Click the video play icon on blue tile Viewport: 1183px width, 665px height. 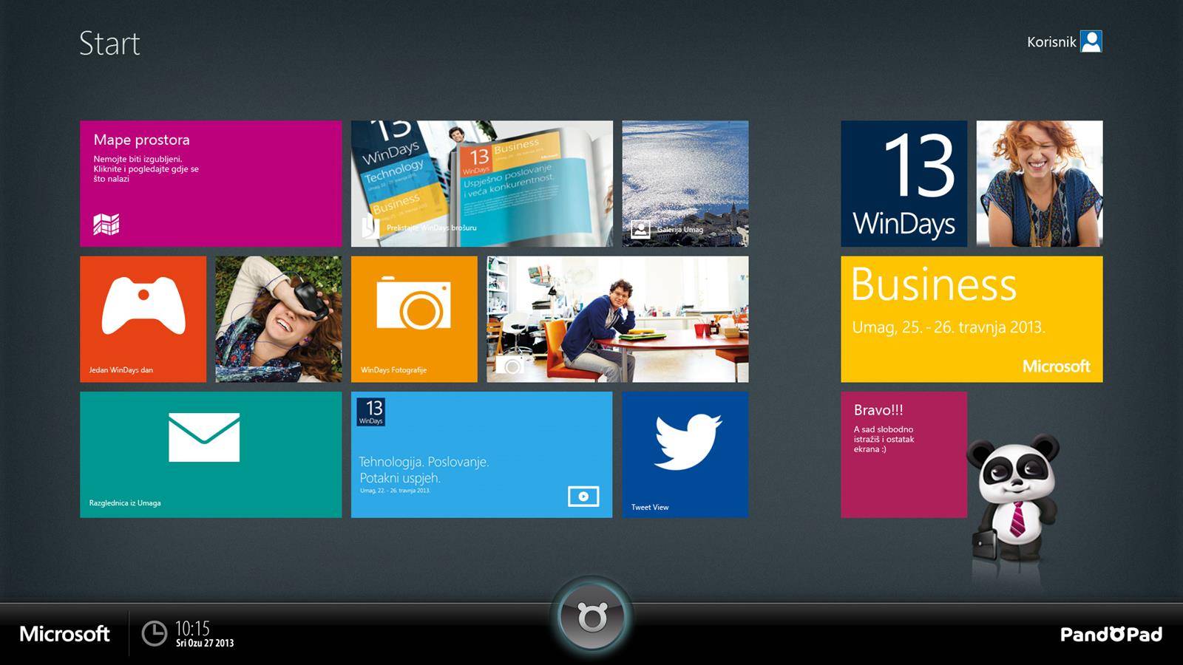pyautogui.click(x=583, y=497)
